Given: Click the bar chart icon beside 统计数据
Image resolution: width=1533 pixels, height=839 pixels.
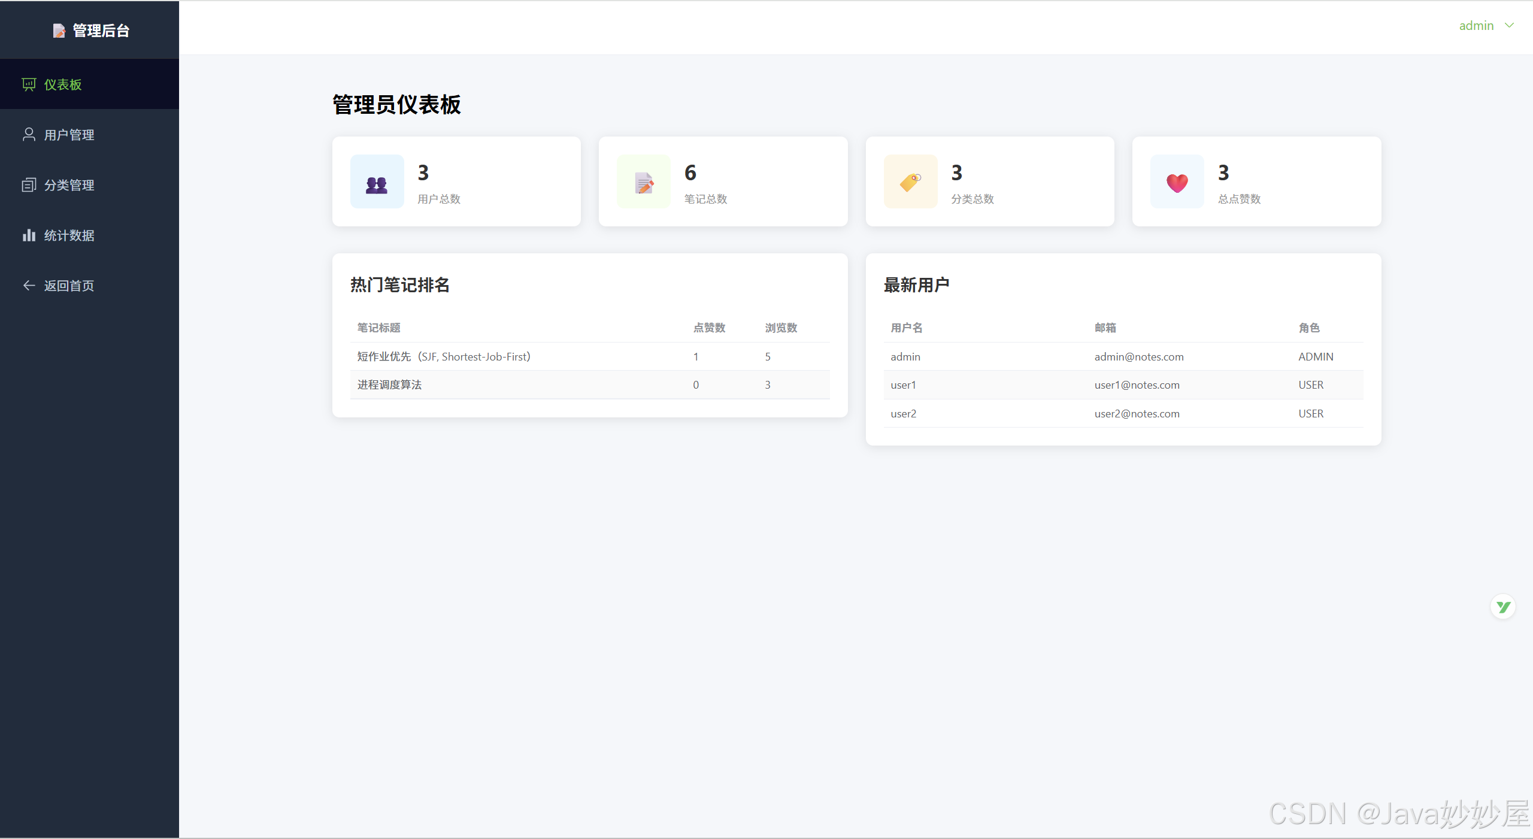Looking at the screenshot, I should tap(29, 235).
